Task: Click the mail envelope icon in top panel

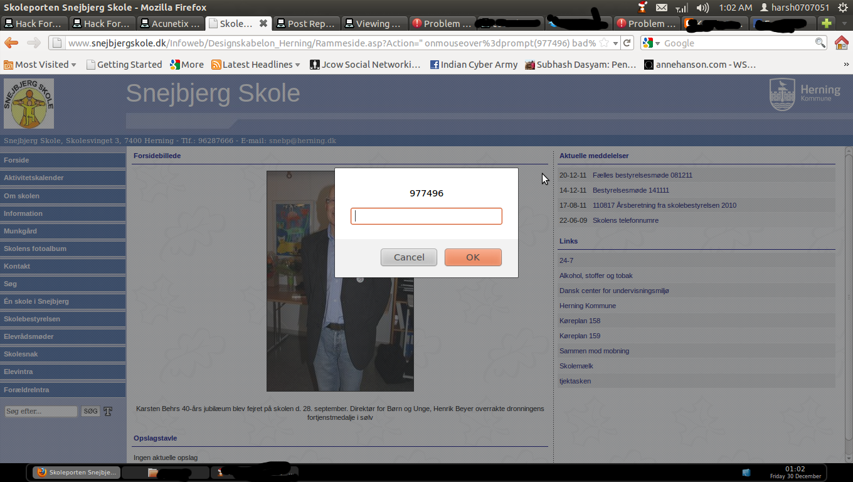Action: [x=662, y=8]
